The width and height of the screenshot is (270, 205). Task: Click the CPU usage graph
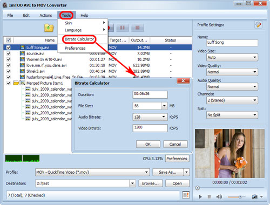coord(22,159)
